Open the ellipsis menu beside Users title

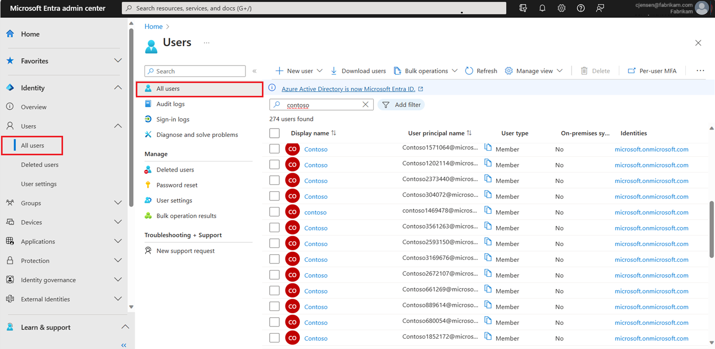pyautogui.click(x=206, y=43)
